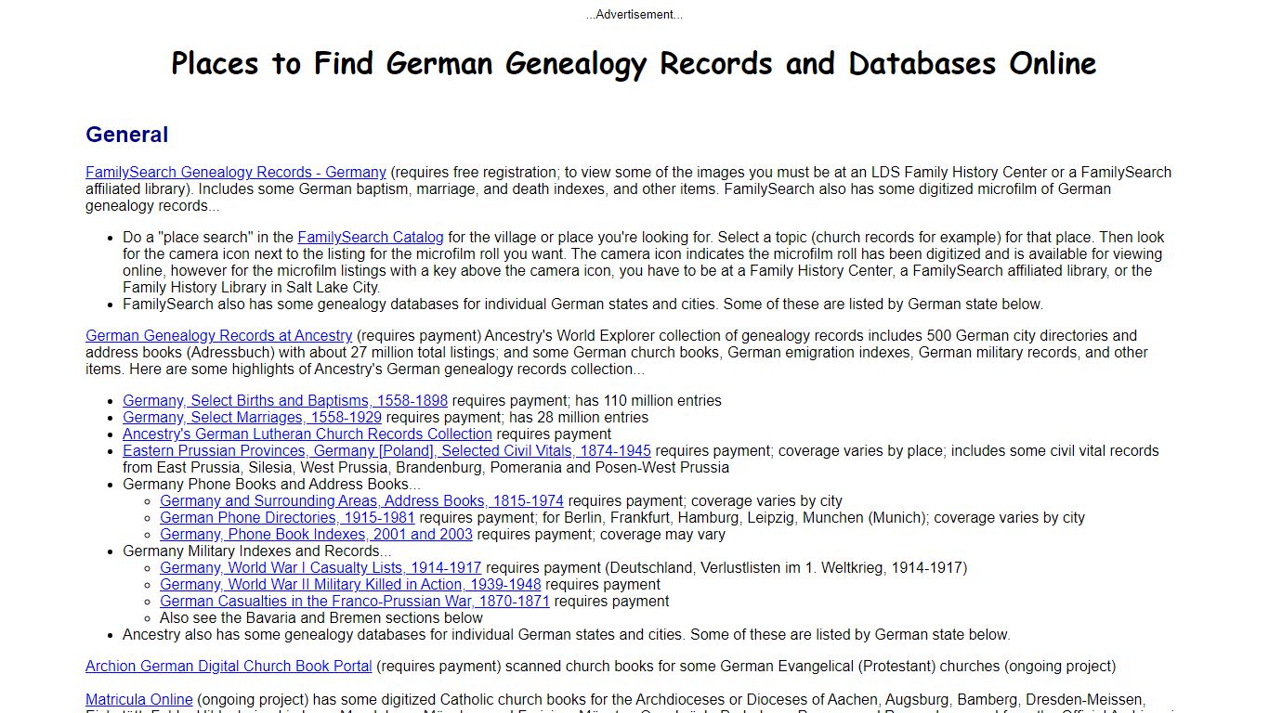Screen dimensions: 1269x713
Task: Open German Phone Directories, 1915-1981 link
Action: pyautogui.click(x=287, y=518)
